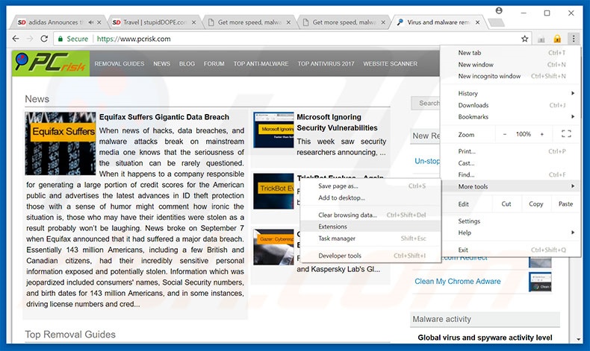Toggle fullscreen icon in Zoom row
Viewport: 590px width, 351px height.
566,134
